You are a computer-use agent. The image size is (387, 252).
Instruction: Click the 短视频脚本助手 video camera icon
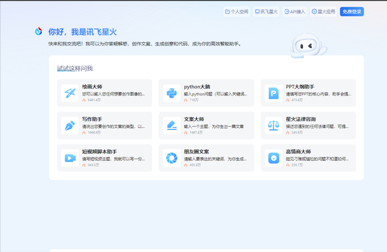70,158
